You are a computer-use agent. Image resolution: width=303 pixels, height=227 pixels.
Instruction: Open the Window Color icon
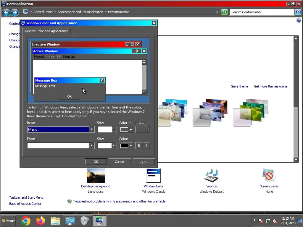[x=154, y=176]
